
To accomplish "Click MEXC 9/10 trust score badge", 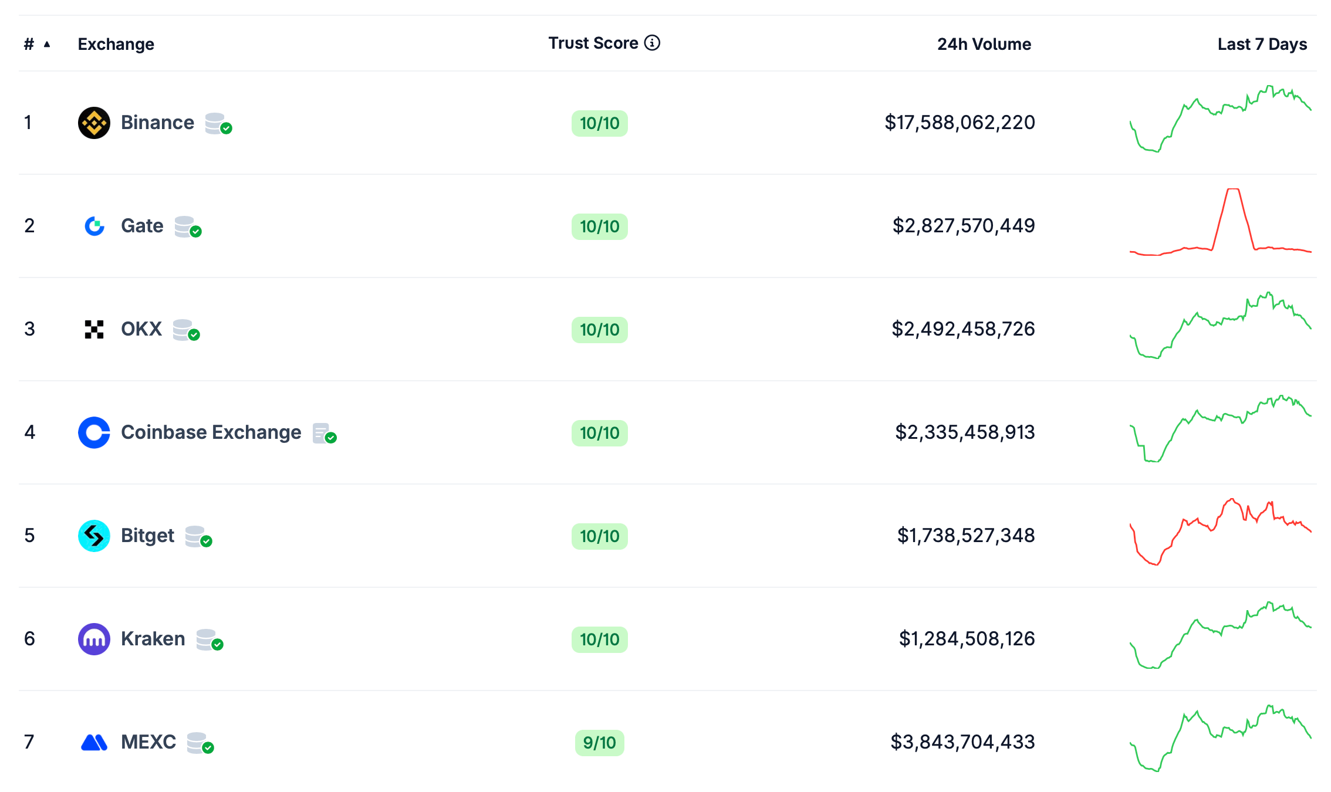I will [599, 743].
